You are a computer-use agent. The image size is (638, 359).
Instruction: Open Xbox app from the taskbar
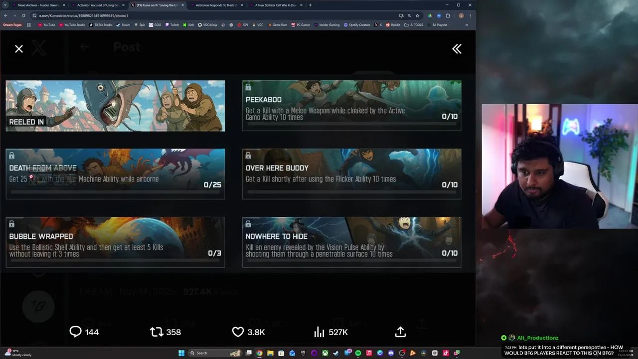(325, 353)
